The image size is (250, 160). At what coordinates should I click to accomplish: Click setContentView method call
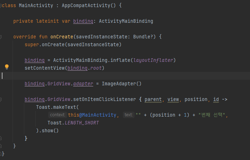[45, 68]
